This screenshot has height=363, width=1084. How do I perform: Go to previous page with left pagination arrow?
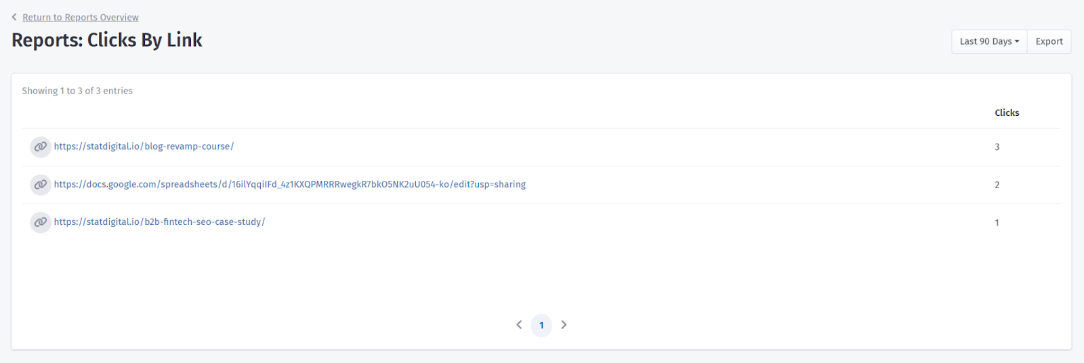click(x=519, y=325)
